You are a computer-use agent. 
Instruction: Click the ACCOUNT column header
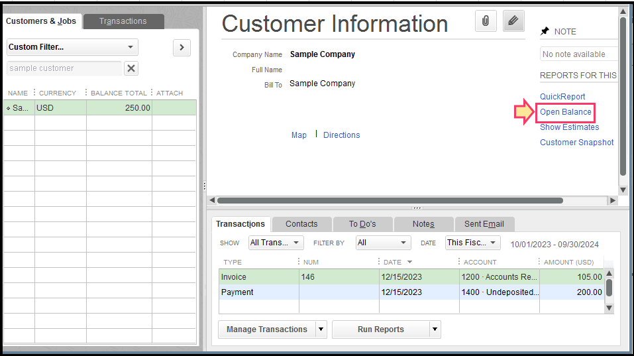480,262
